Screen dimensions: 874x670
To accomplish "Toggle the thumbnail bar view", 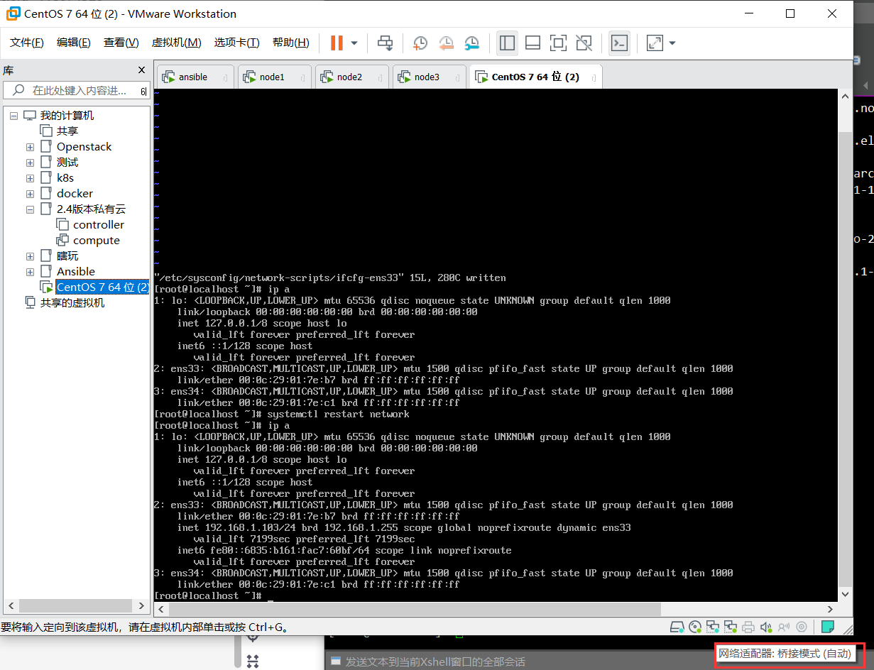I will click(532, 43).
